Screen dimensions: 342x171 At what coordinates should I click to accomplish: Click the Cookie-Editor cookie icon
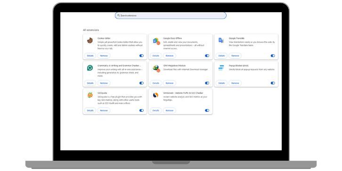click(90, 40)
